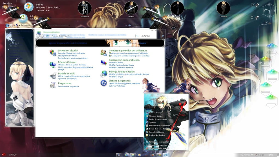Click the Options d'ergonomie icon
Image resolution: width=279 pixels, height=157 pixels.
104,82
